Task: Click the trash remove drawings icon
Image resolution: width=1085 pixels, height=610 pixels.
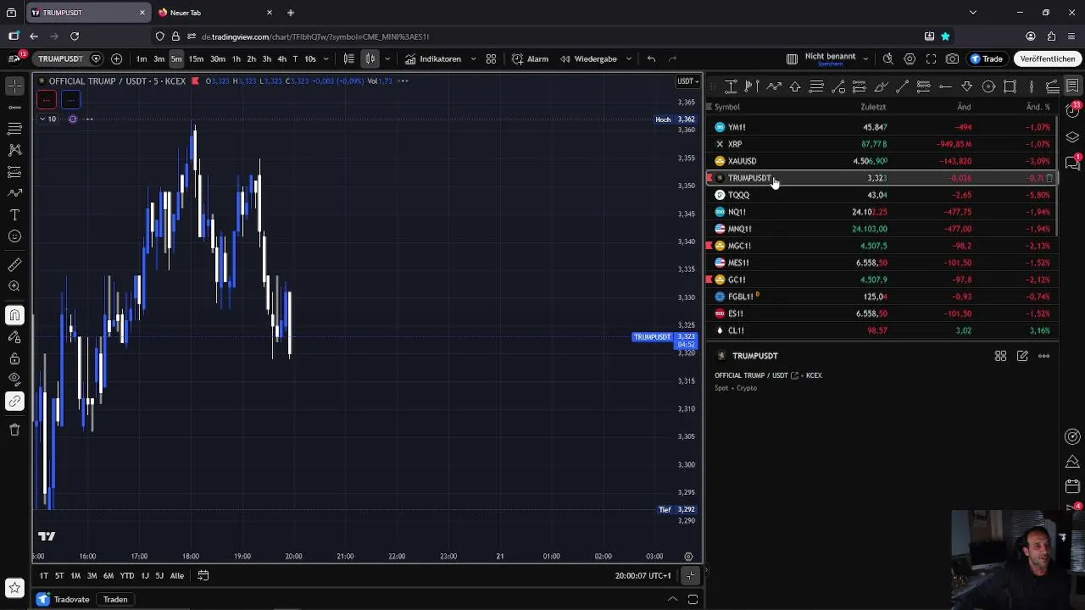Action: [14, 430]
